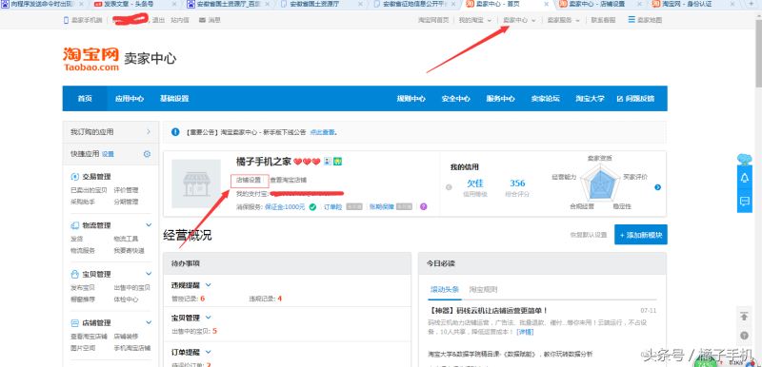Screen dimensions: 762x367
Task: Click the floating bell notification icon
Action: point(745,178)
